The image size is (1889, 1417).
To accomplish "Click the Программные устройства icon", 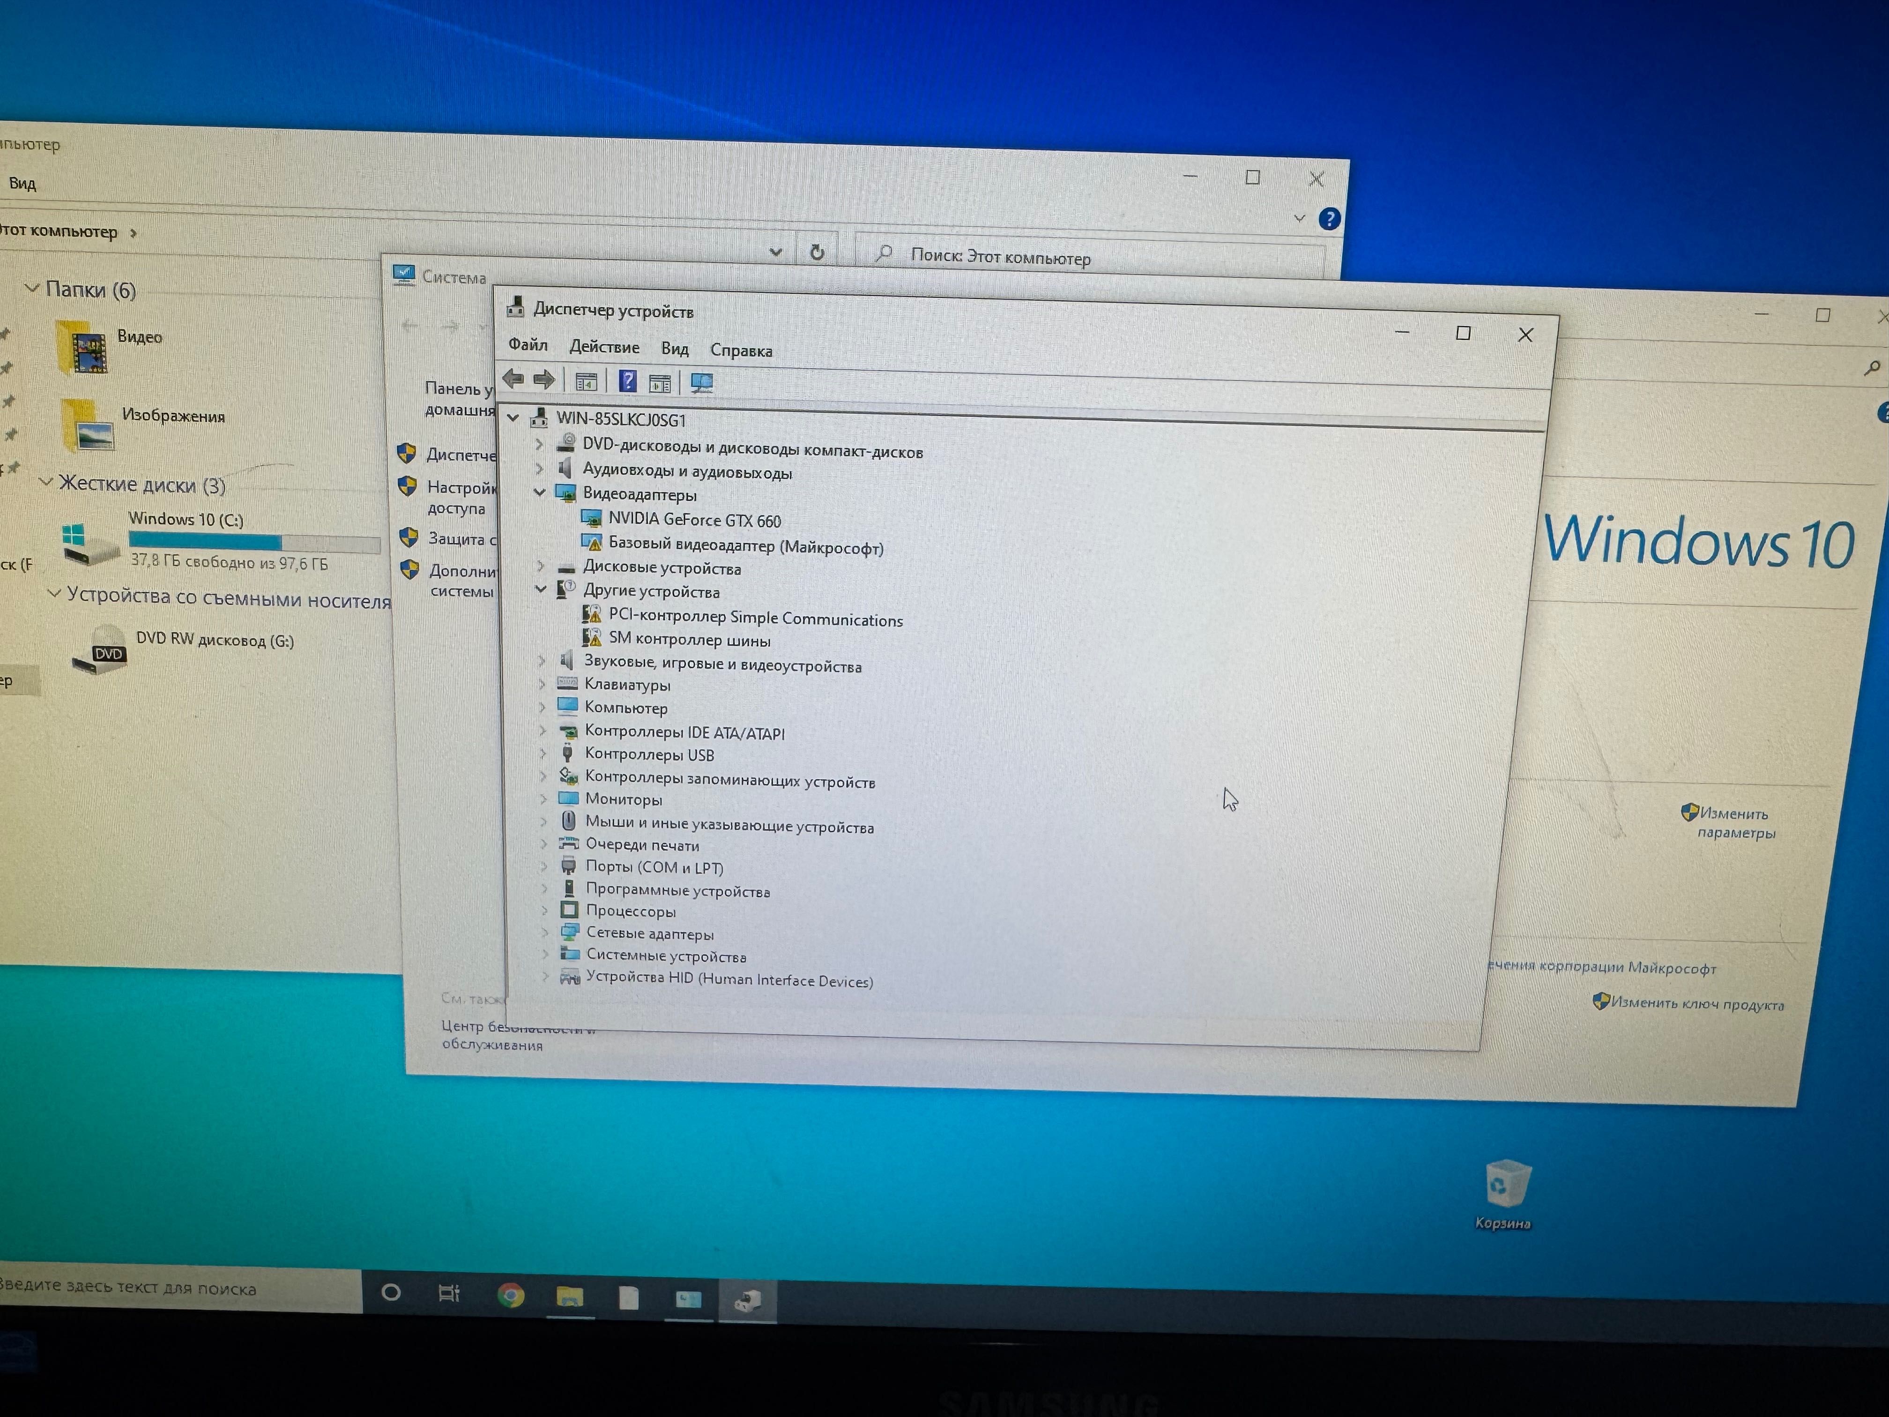I will [x=569, y=888].
